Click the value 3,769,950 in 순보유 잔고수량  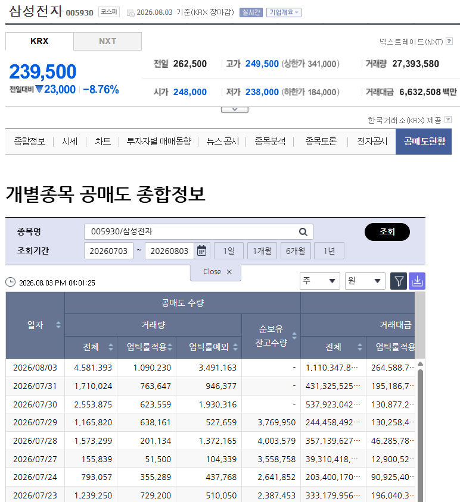(276, 422)
